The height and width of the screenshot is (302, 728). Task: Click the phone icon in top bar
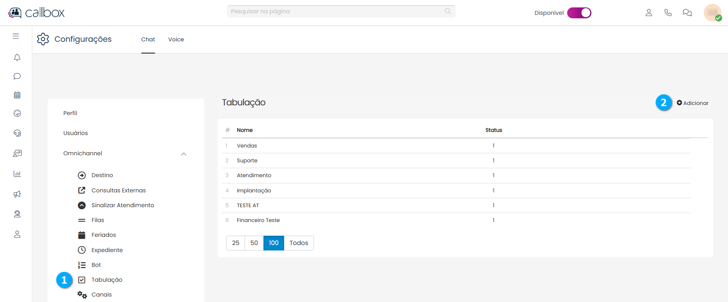[x=668, y=13]
